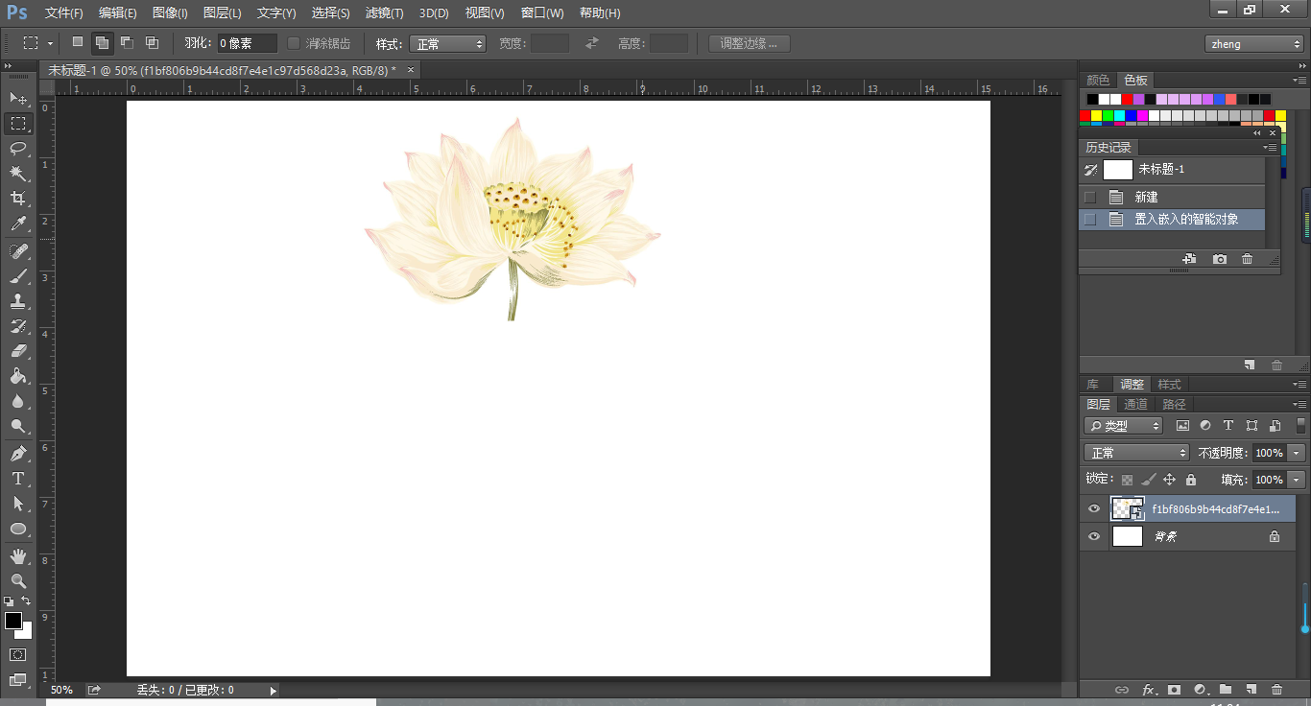Select the Lasso tool

point(18,148)
